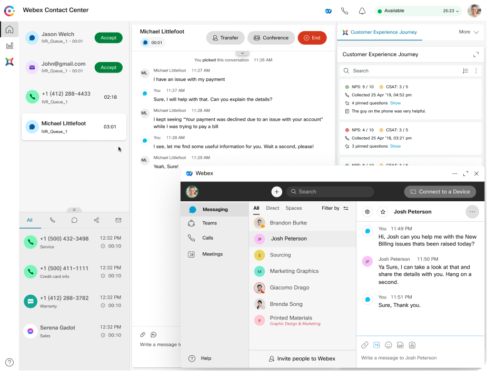The image size is (487, 371).
Task: Open the Marketing Graphics space
Action: (x=302, y=271)
